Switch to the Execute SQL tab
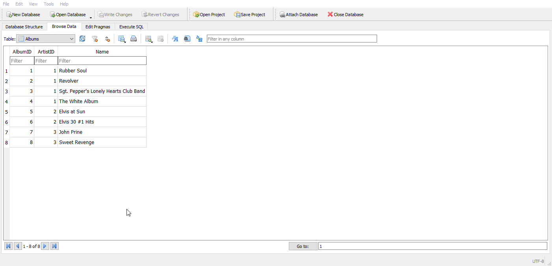The image size is (552, 266). (131, 26)
